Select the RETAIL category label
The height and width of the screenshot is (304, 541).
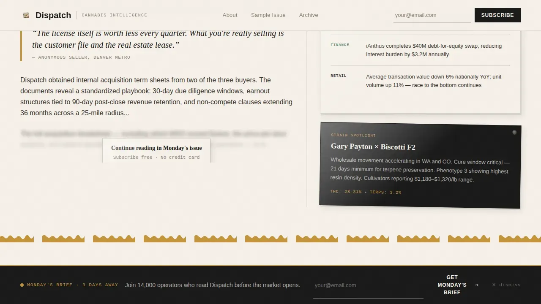pyautogui.click(x=339, y=76)
